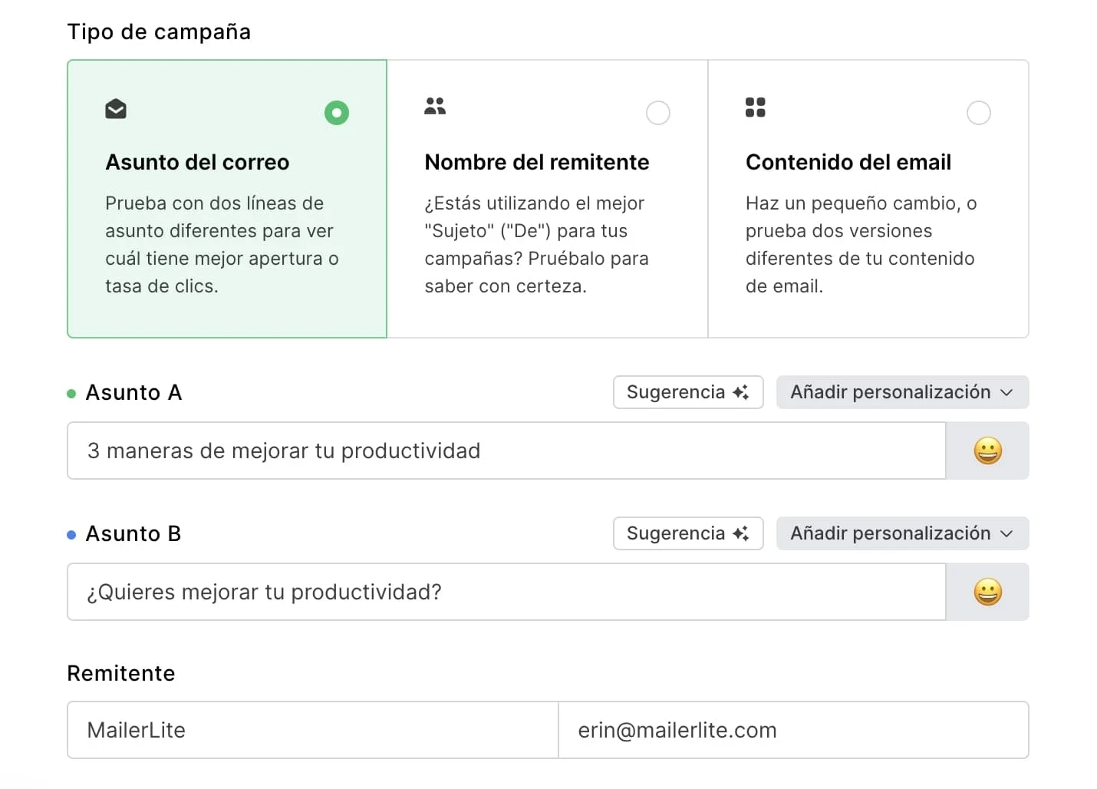The width and height of the screenshot is (1097, 789).
Task: Click the sparkle icon next to Sugerencia for Asunto B
Action: pos(740,533)
